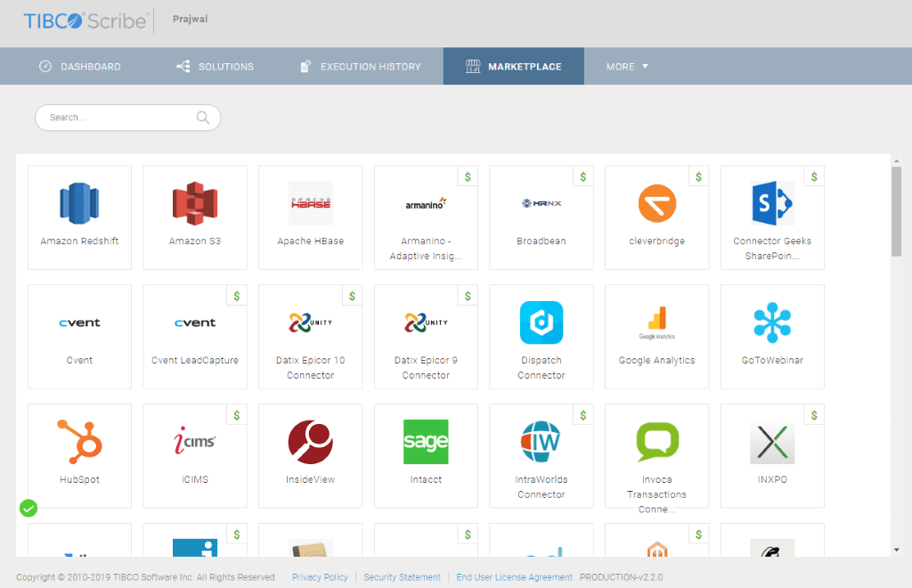Click the Prajwal organization name
The width and height of the screenshot is (912, 588).
tap(191, 20)
